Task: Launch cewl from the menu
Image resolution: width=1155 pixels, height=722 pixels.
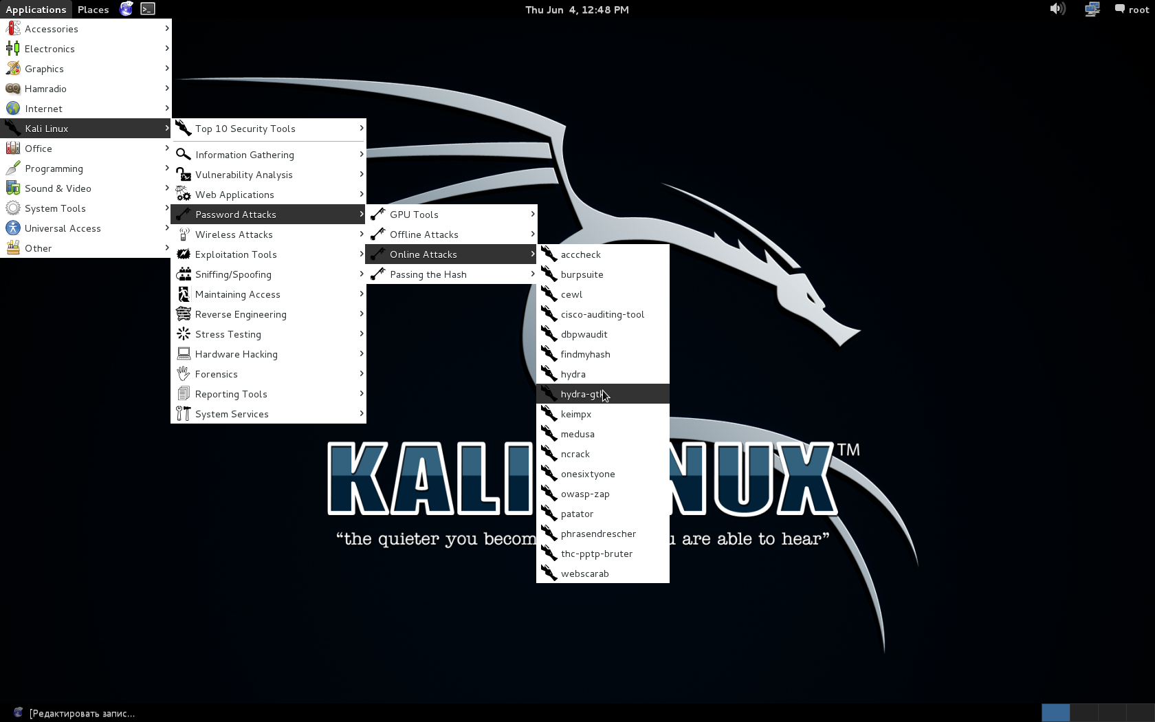Action: pyautogui.click(x=603, y=294)
